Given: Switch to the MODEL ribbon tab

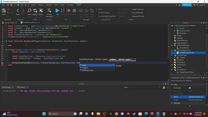Looking at the screenshot, I should 41,5.
